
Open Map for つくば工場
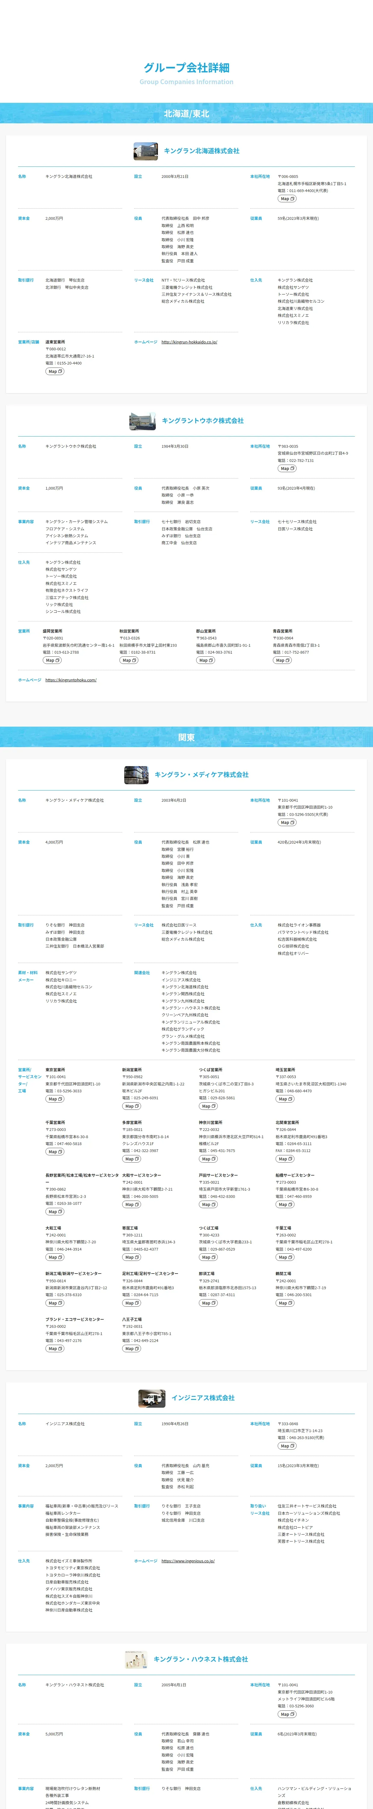coord(208,1257)
